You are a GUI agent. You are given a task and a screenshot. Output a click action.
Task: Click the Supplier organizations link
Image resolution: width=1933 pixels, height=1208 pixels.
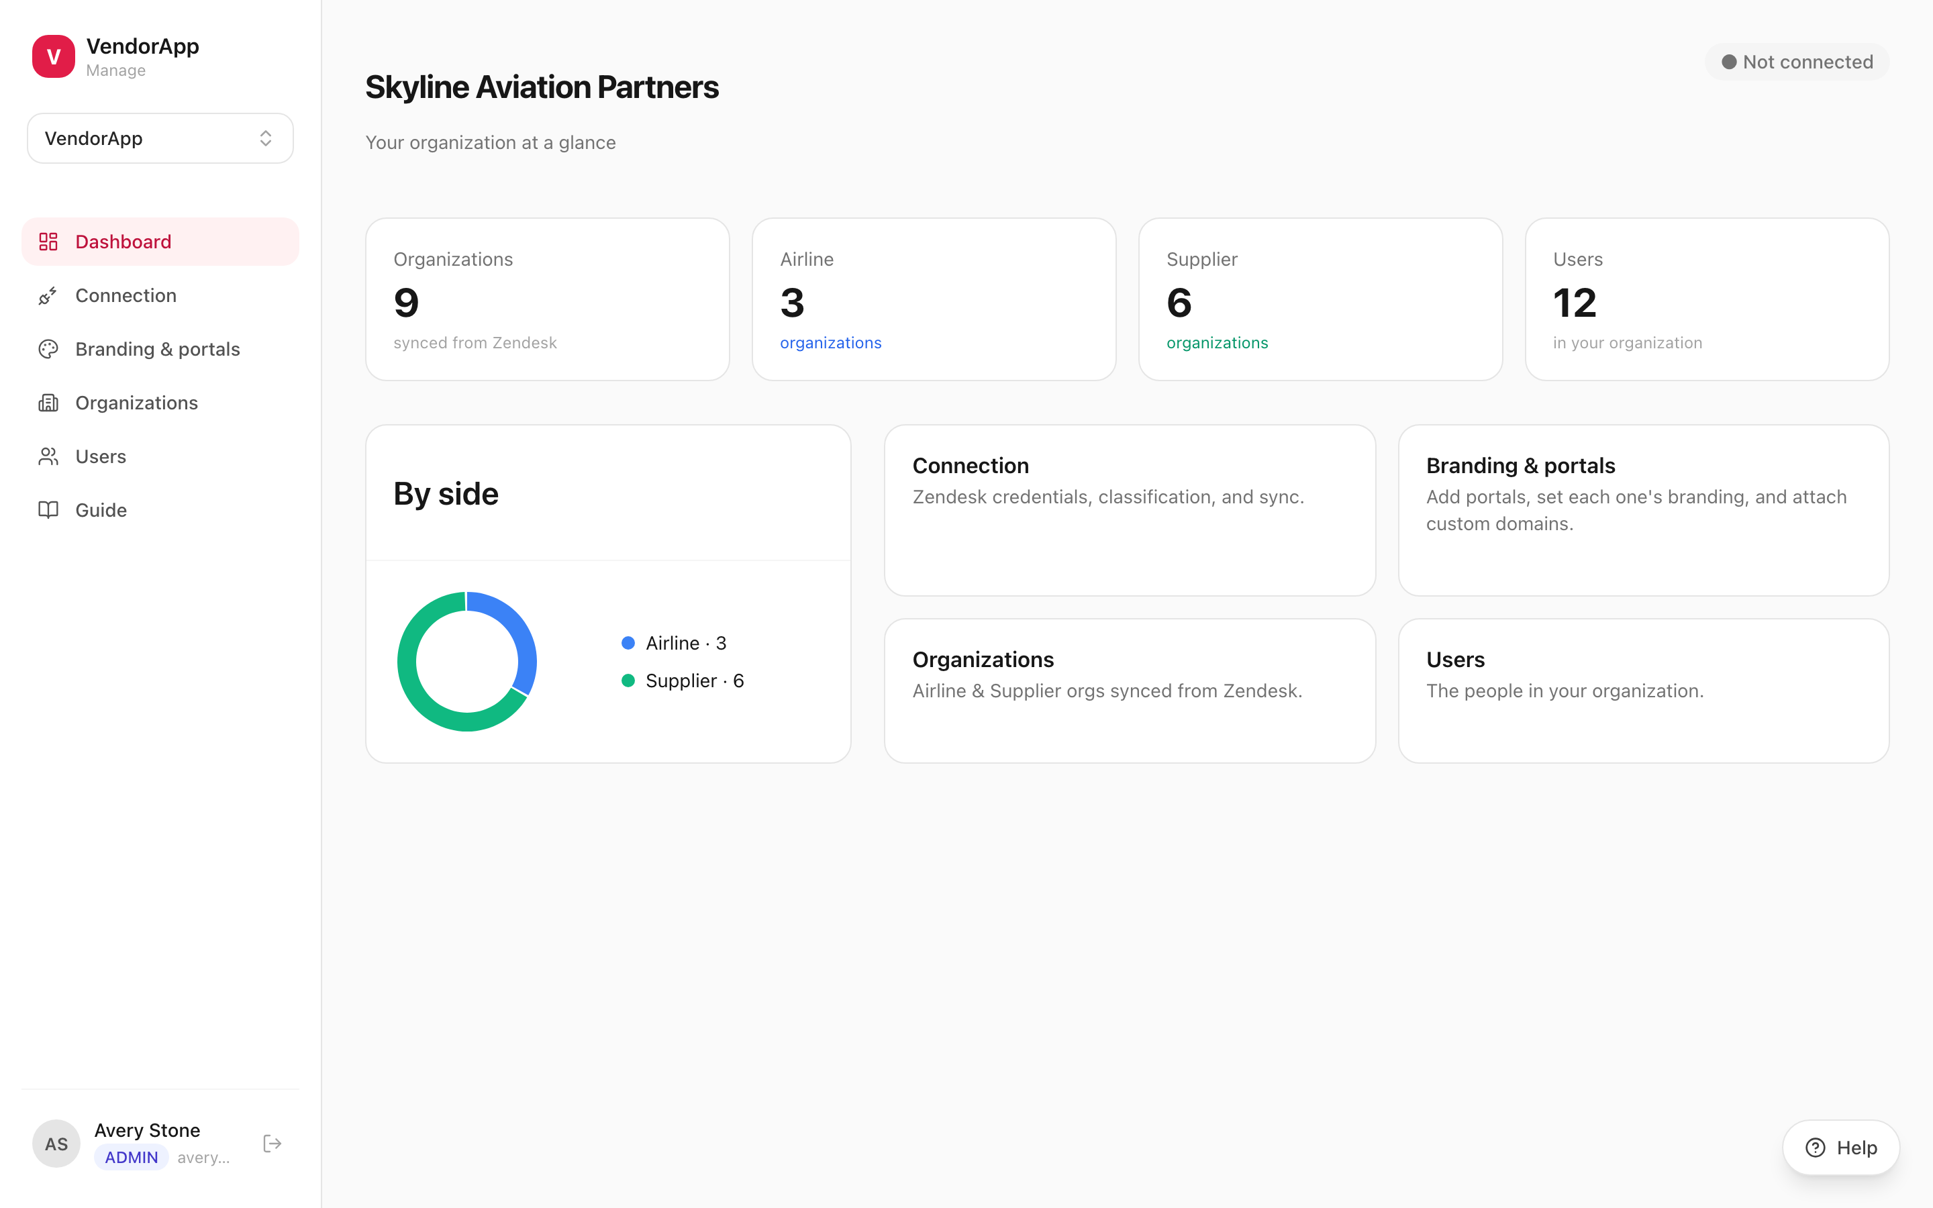(x=1218, y=343)
